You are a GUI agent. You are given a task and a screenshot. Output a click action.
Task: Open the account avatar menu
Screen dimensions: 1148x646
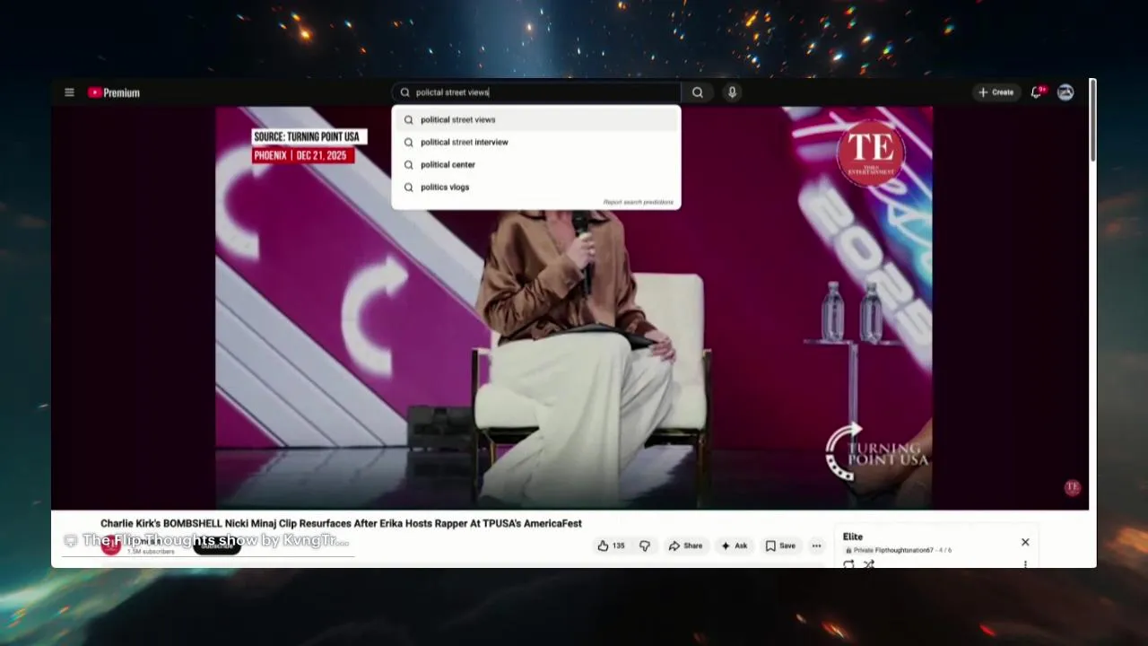tap(1065, 92)
